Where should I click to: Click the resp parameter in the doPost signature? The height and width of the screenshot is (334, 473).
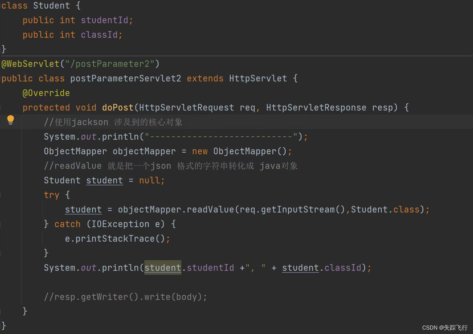click(x=382, y=108)
